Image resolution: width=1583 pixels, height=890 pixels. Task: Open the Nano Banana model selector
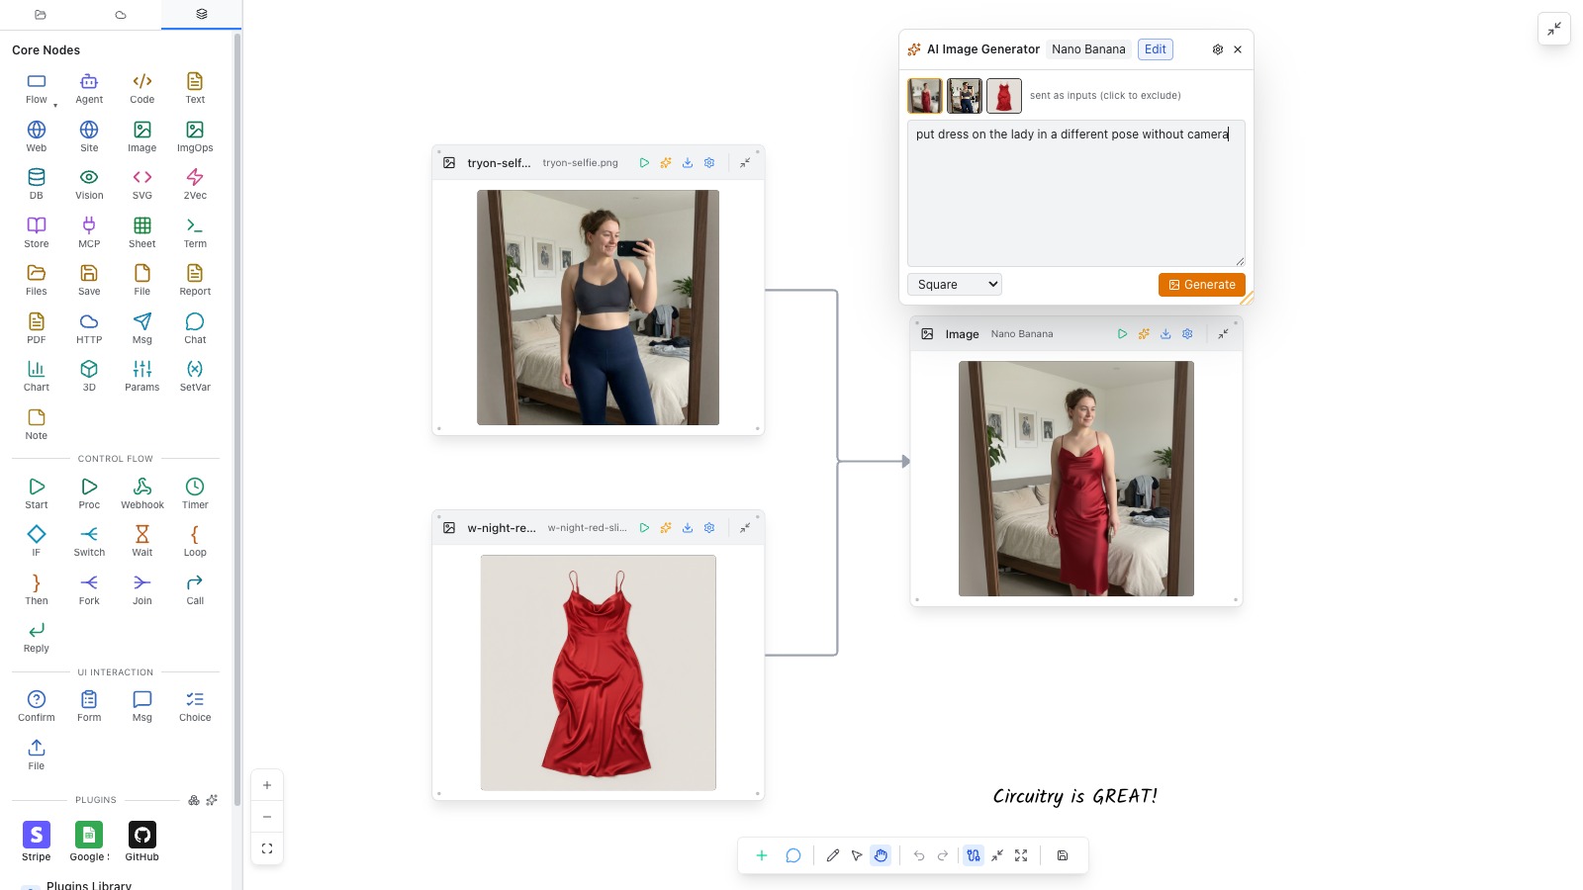pyautogui.click(x=1088, y=49)
